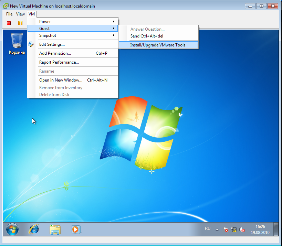Click the VMware console window title icon
Screen dimensions: 282x246
6,6
